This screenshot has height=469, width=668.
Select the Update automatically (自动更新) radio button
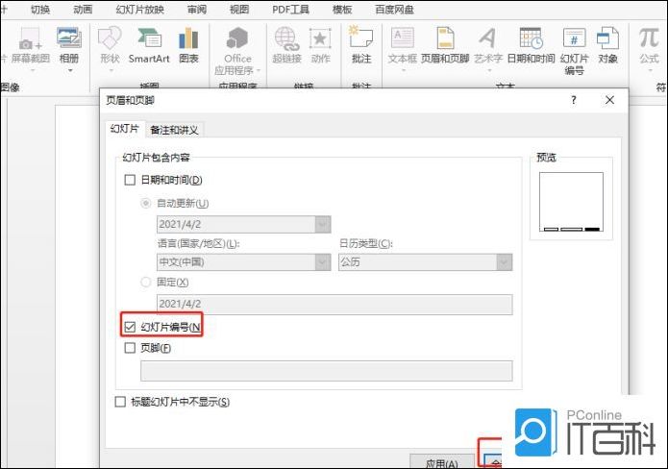coord(146,203)
